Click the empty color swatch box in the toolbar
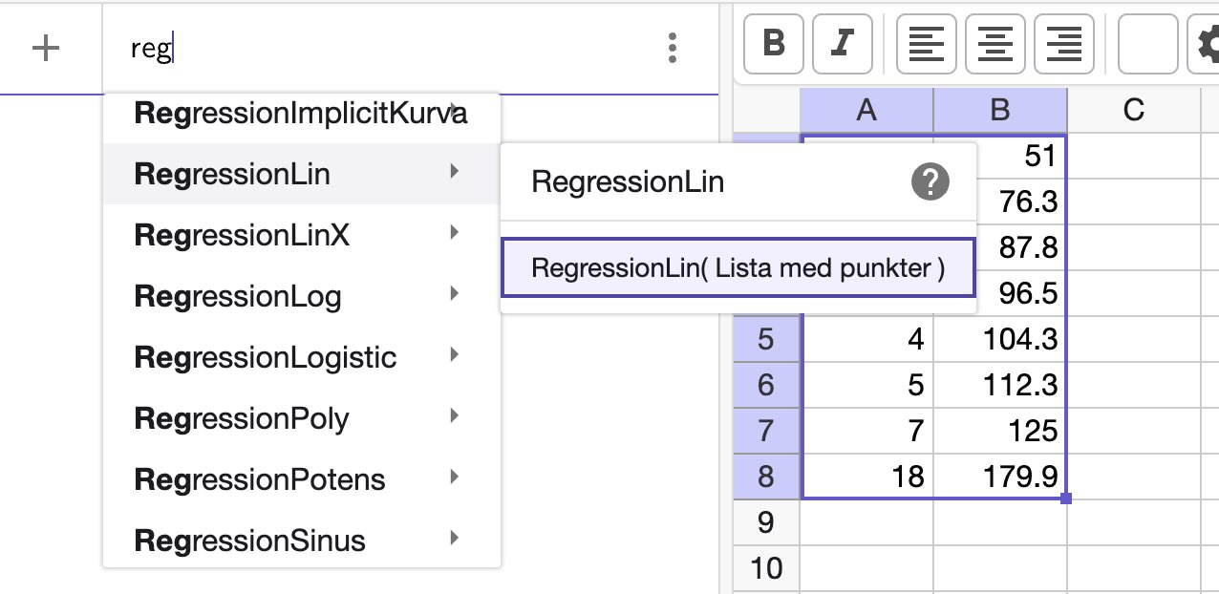The image size is (1219, 594). (1146, 44)
